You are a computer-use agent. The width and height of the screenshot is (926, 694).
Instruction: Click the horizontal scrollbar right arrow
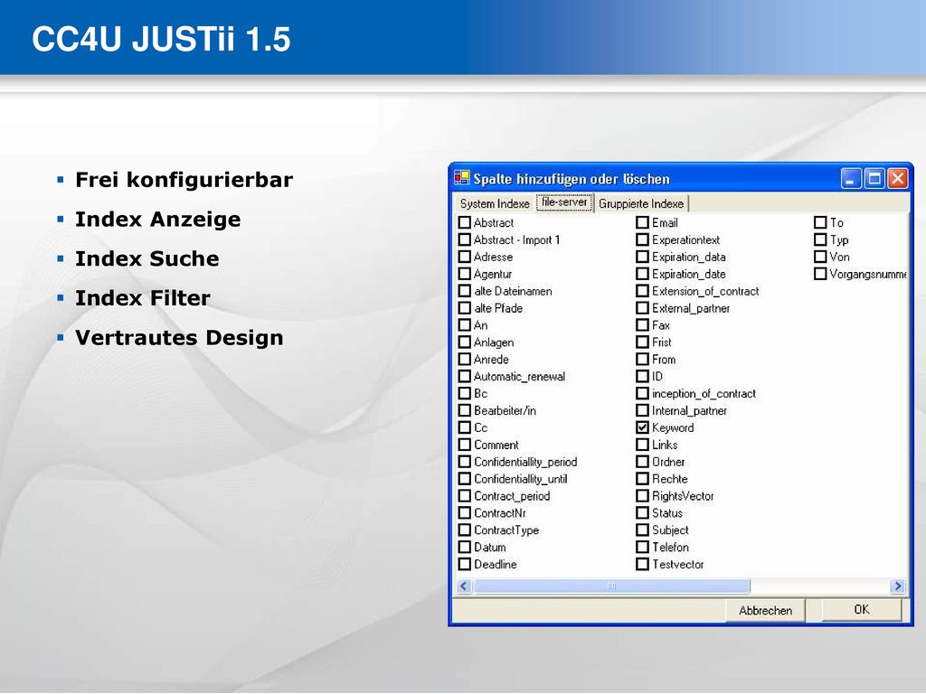click(x=898, y=586)
